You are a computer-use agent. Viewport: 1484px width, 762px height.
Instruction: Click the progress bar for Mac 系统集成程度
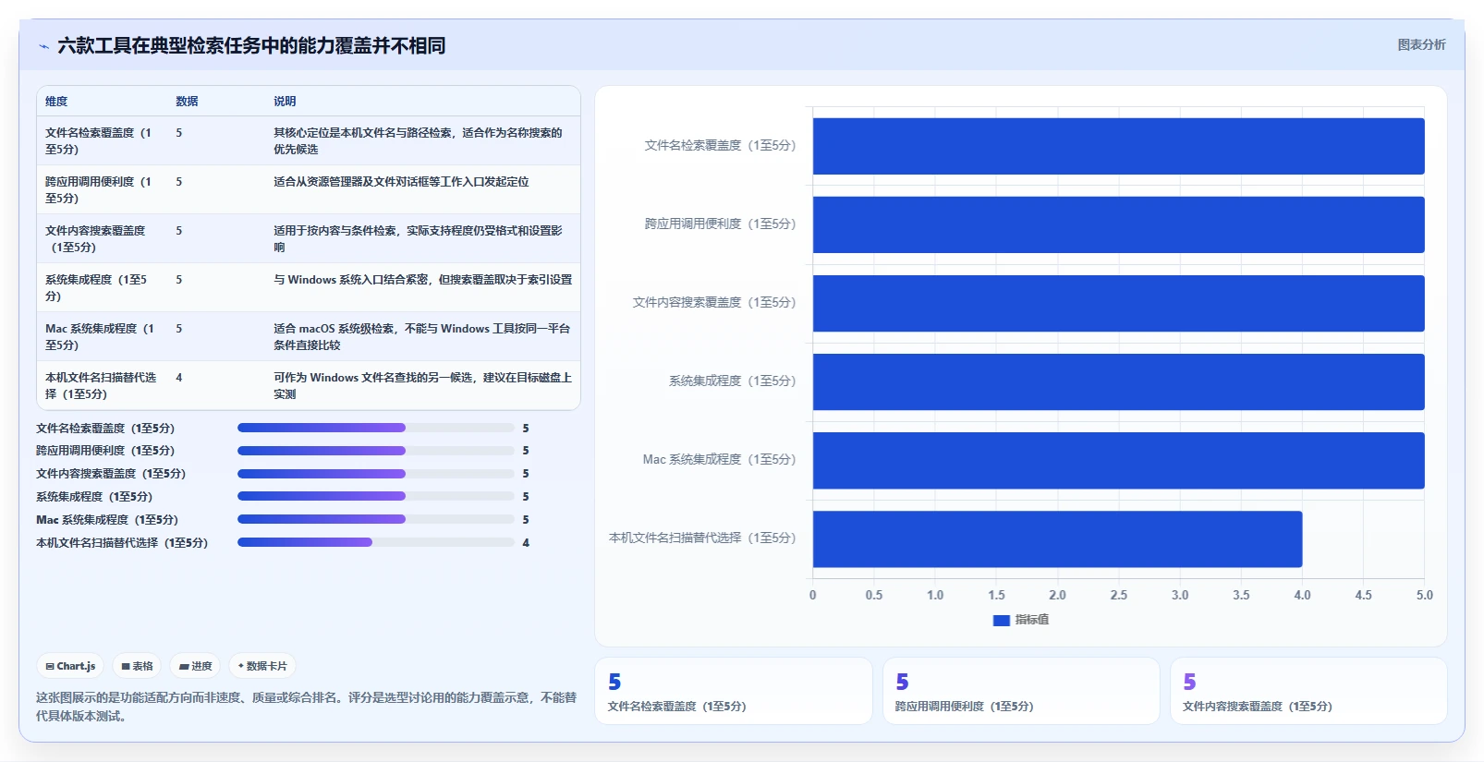pyautogui.click(x=376, y=519)
